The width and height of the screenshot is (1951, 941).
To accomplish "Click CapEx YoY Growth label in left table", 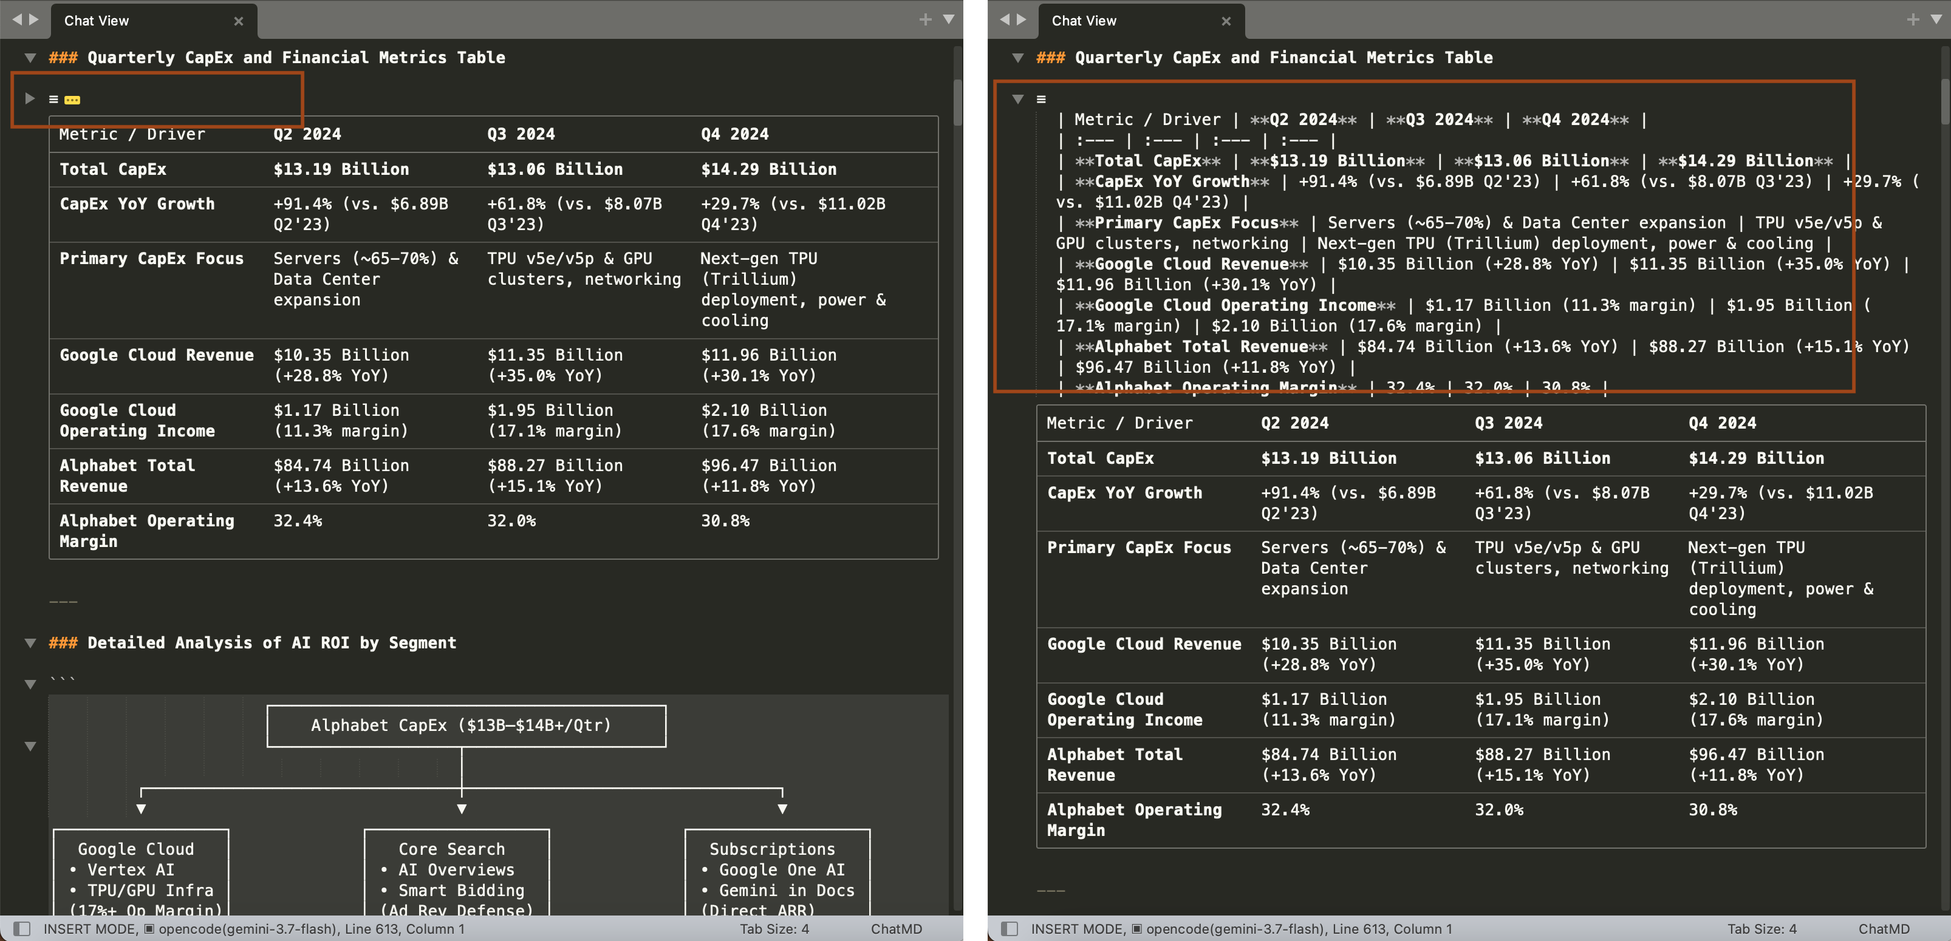I will point(137,205).
